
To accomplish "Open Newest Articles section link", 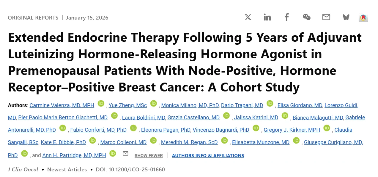I will (67, 170).
